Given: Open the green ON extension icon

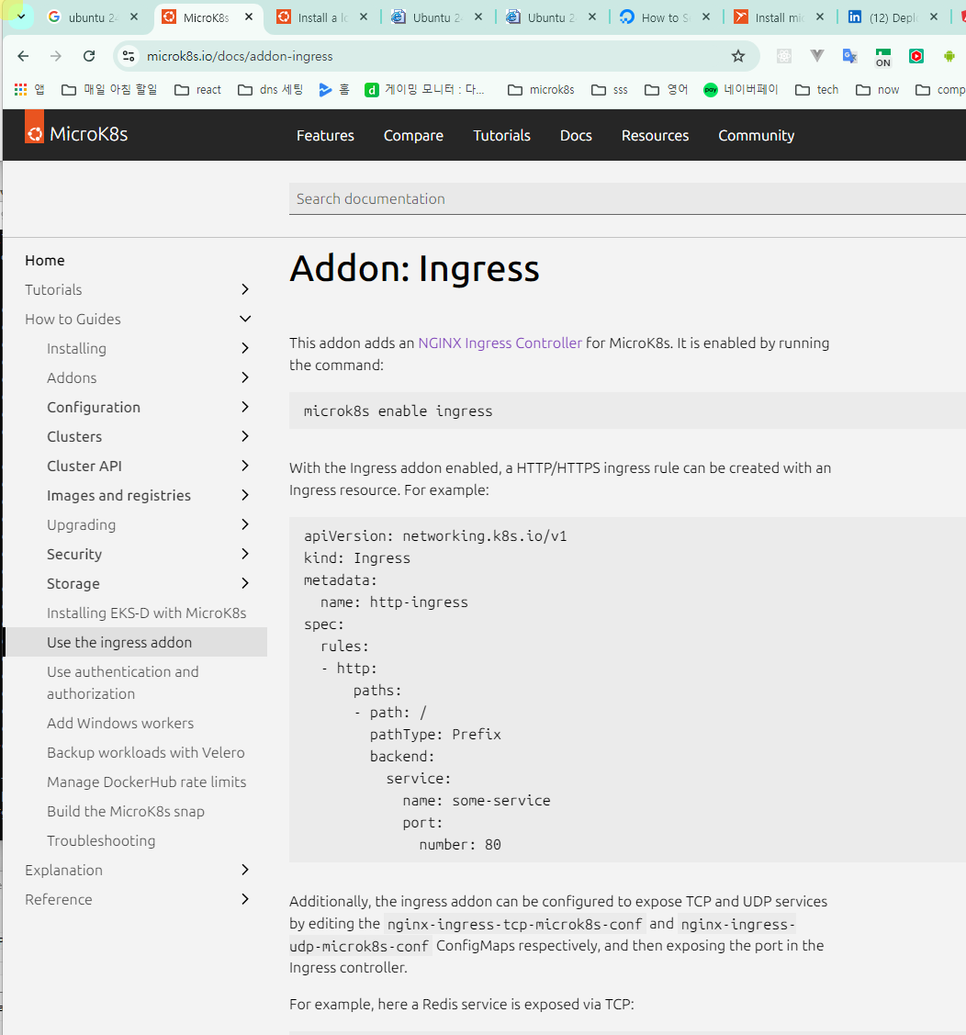Looking at the screenshot, I should [x=882, y=58].
